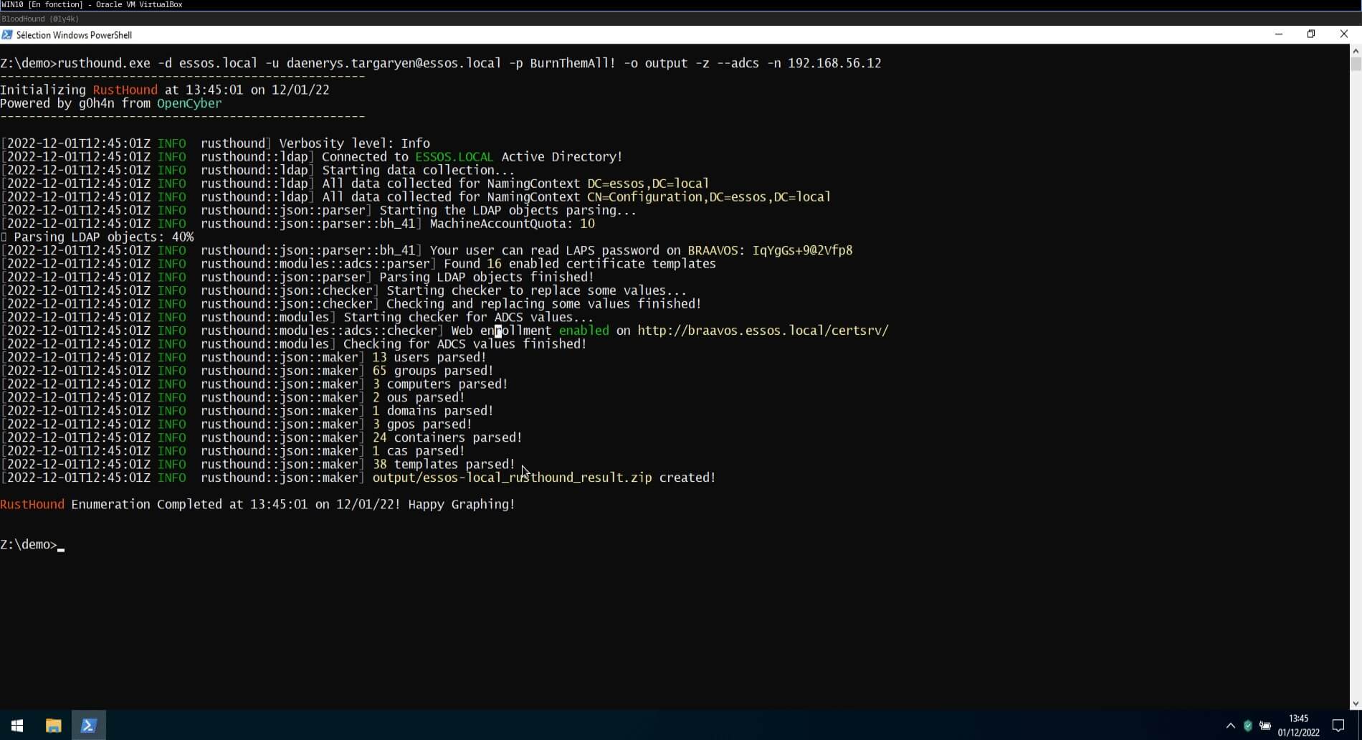Click the OpenCyber text in banner

[189, 103]
